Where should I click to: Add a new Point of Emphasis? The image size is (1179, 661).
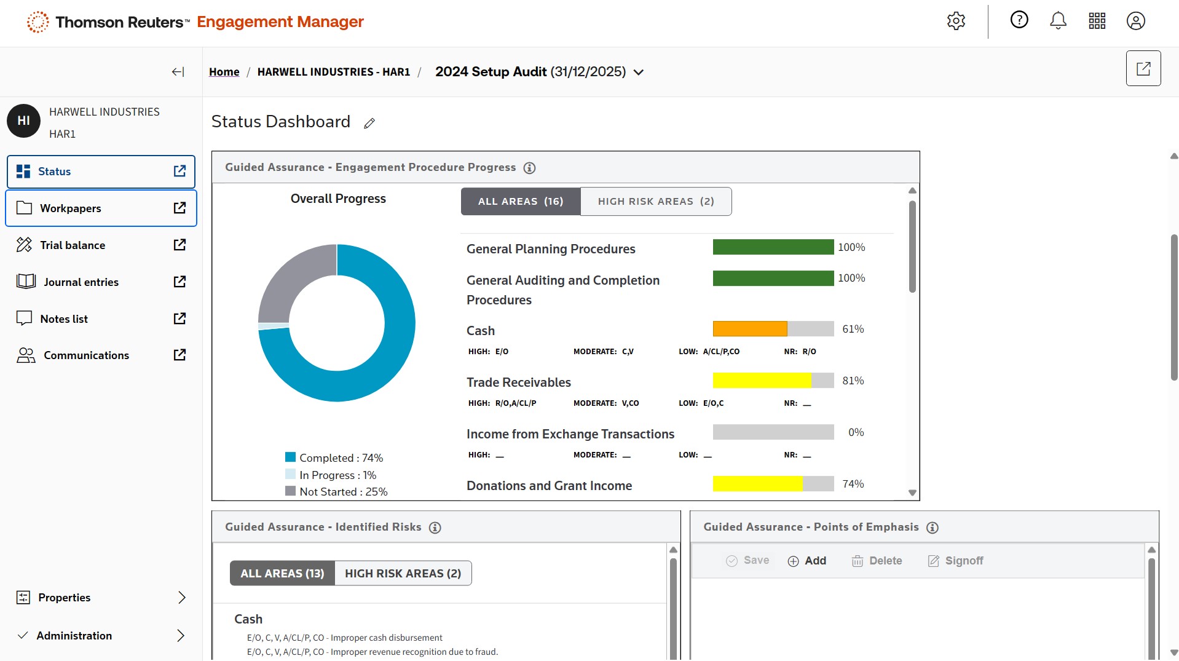tap(807, 561)
